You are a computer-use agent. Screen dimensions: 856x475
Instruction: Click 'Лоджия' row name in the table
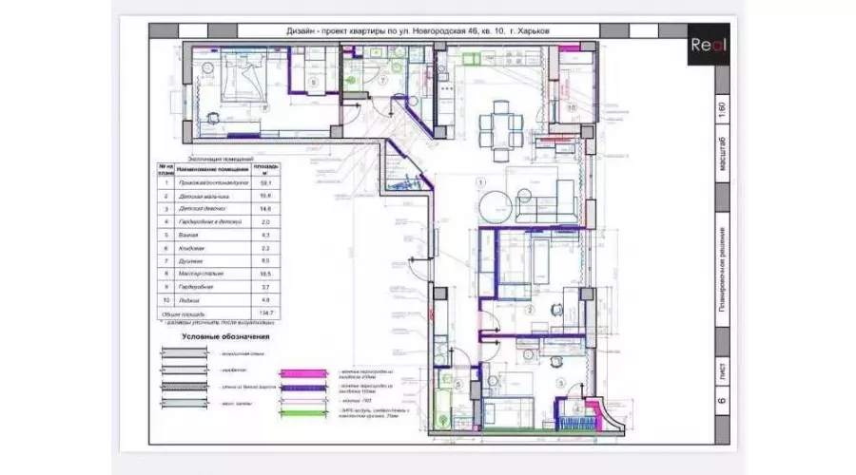click(189, 300)
